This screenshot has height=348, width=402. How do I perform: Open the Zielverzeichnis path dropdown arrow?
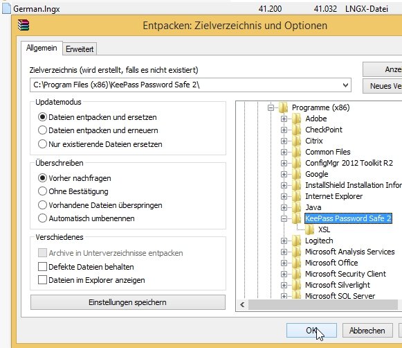[345, 85]
